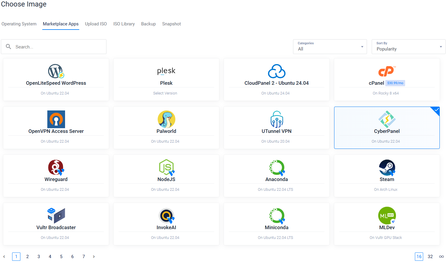
Task: Select current page 1
Action: (16, 257)
